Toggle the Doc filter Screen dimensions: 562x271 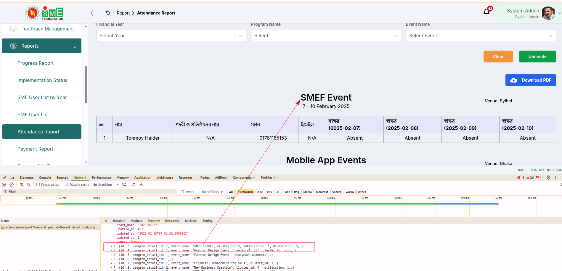point(260,192)
